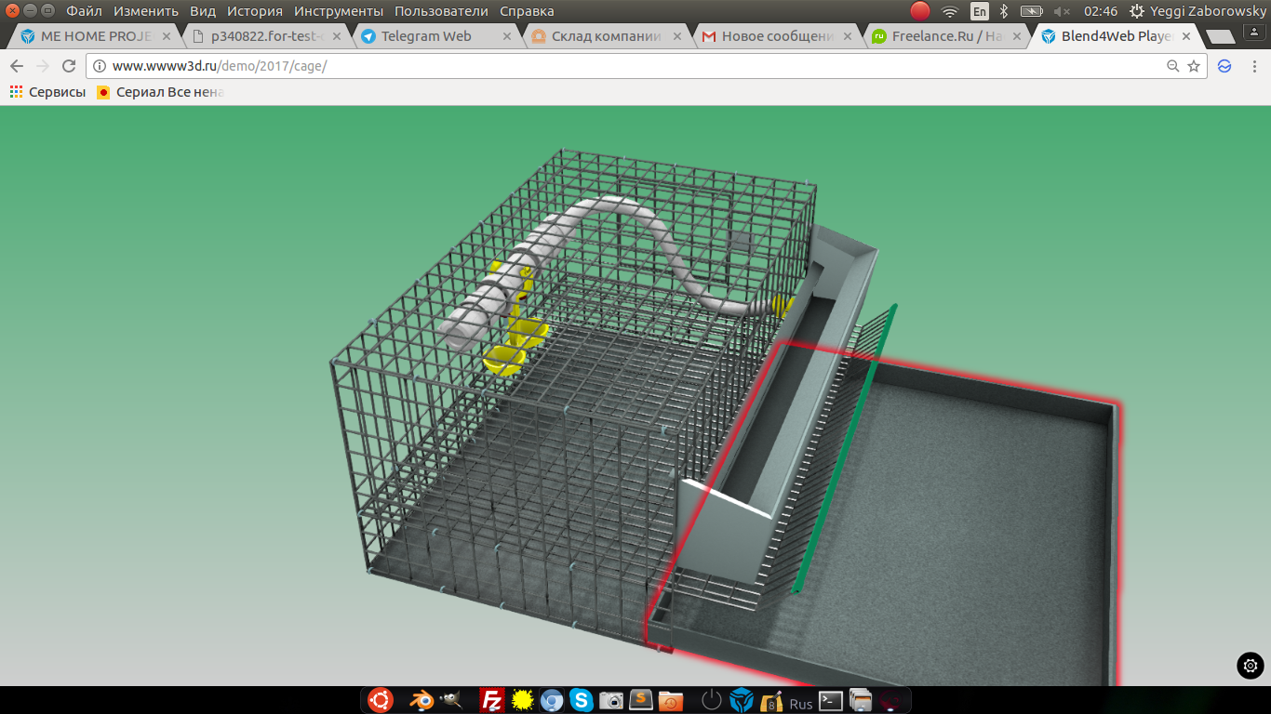The width and height of the screenshot is (1271, 714).
Task: Open the Сериал Все ненавидят bookmark
Action: pos(160,92)
